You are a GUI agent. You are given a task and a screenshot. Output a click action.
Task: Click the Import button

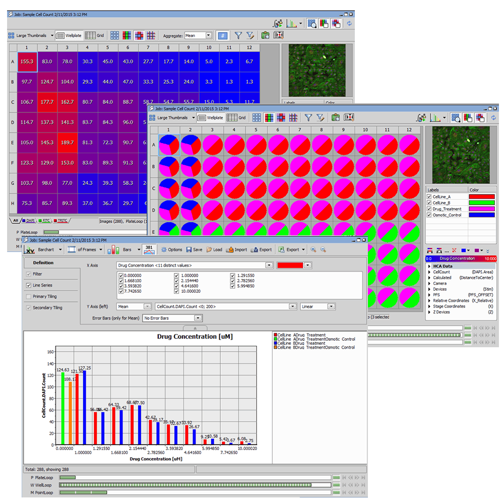click(237, 249)
